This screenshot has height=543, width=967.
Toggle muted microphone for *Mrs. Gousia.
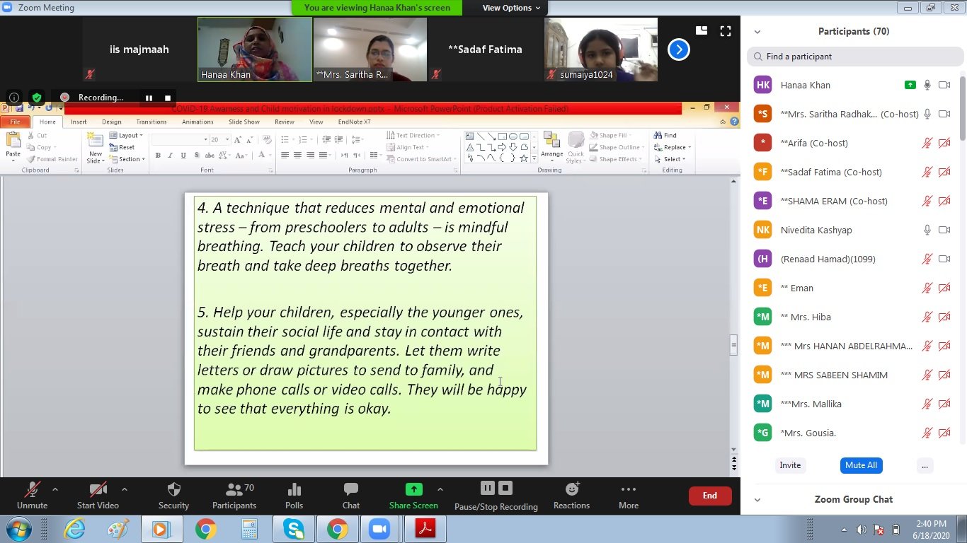pyautogui.click(x=927, y=433)
